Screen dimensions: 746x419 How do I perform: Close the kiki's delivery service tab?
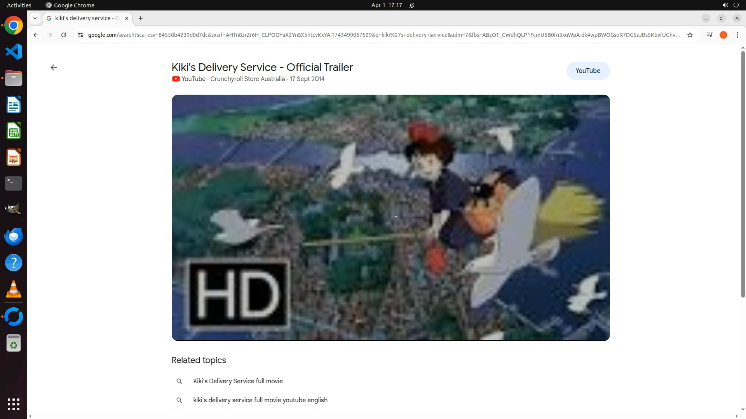tap(126, 18)
